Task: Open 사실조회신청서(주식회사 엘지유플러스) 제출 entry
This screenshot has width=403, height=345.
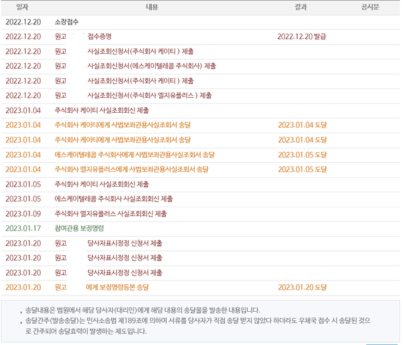Action: coord(149,96)
